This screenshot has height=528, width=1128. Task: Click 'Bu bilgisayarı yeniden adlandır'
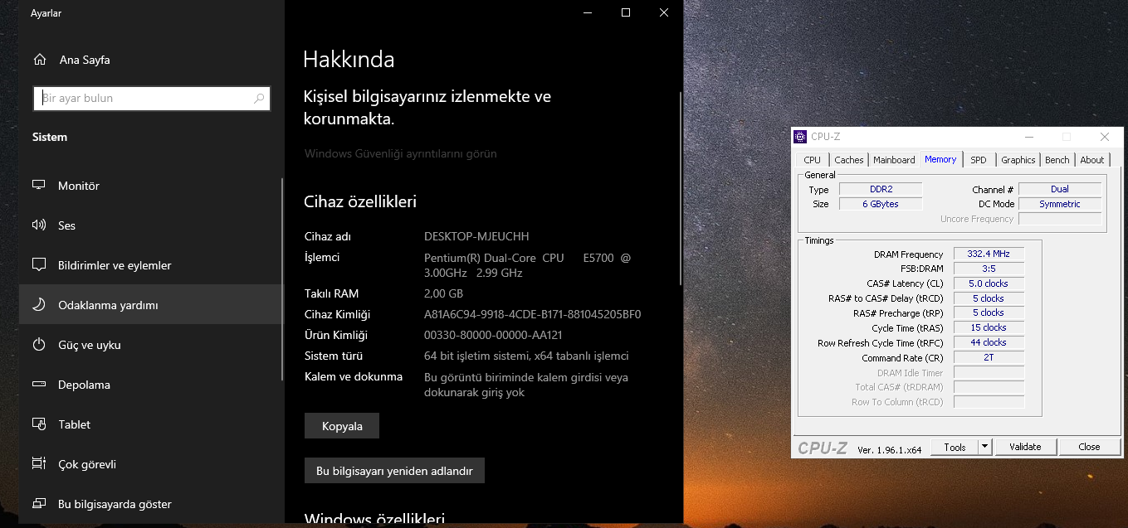click(394, 470)
